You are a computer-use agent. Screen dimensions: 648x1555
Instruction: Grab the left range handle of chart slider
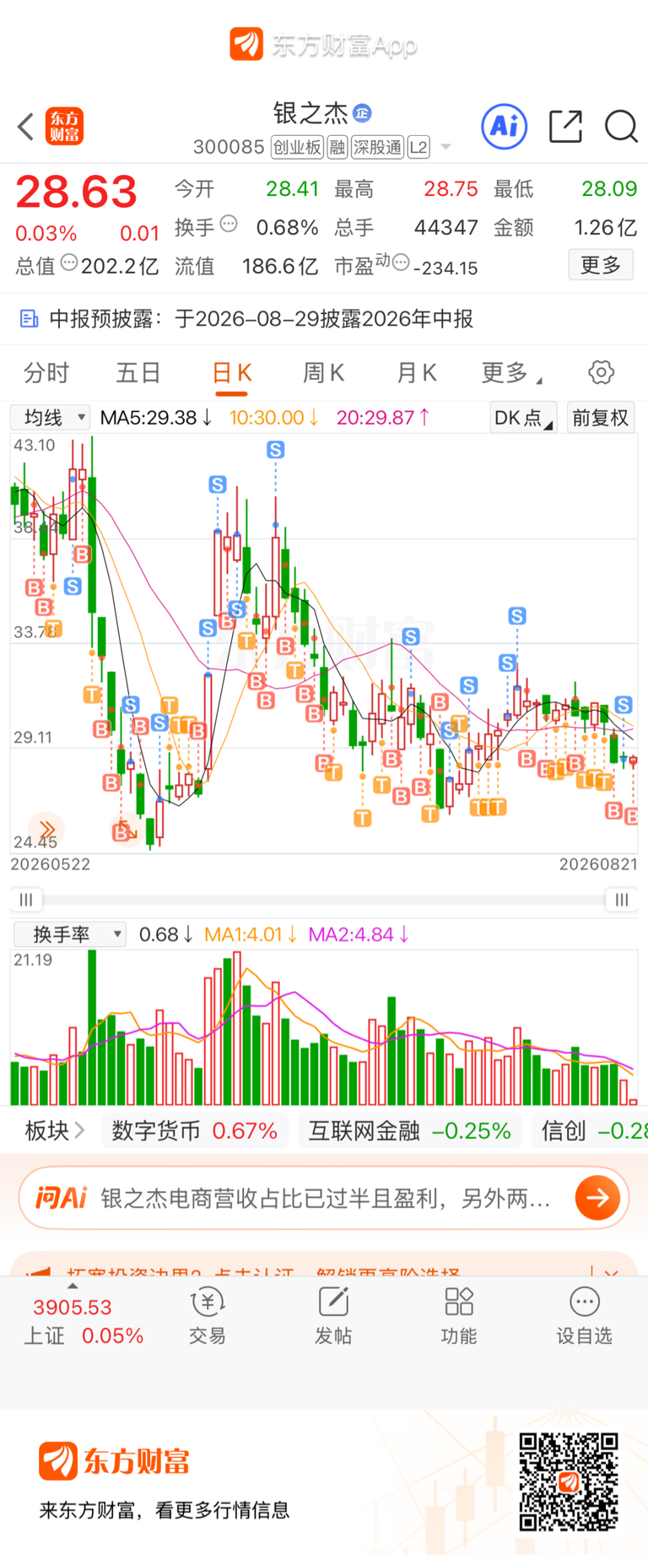point(26,900)
